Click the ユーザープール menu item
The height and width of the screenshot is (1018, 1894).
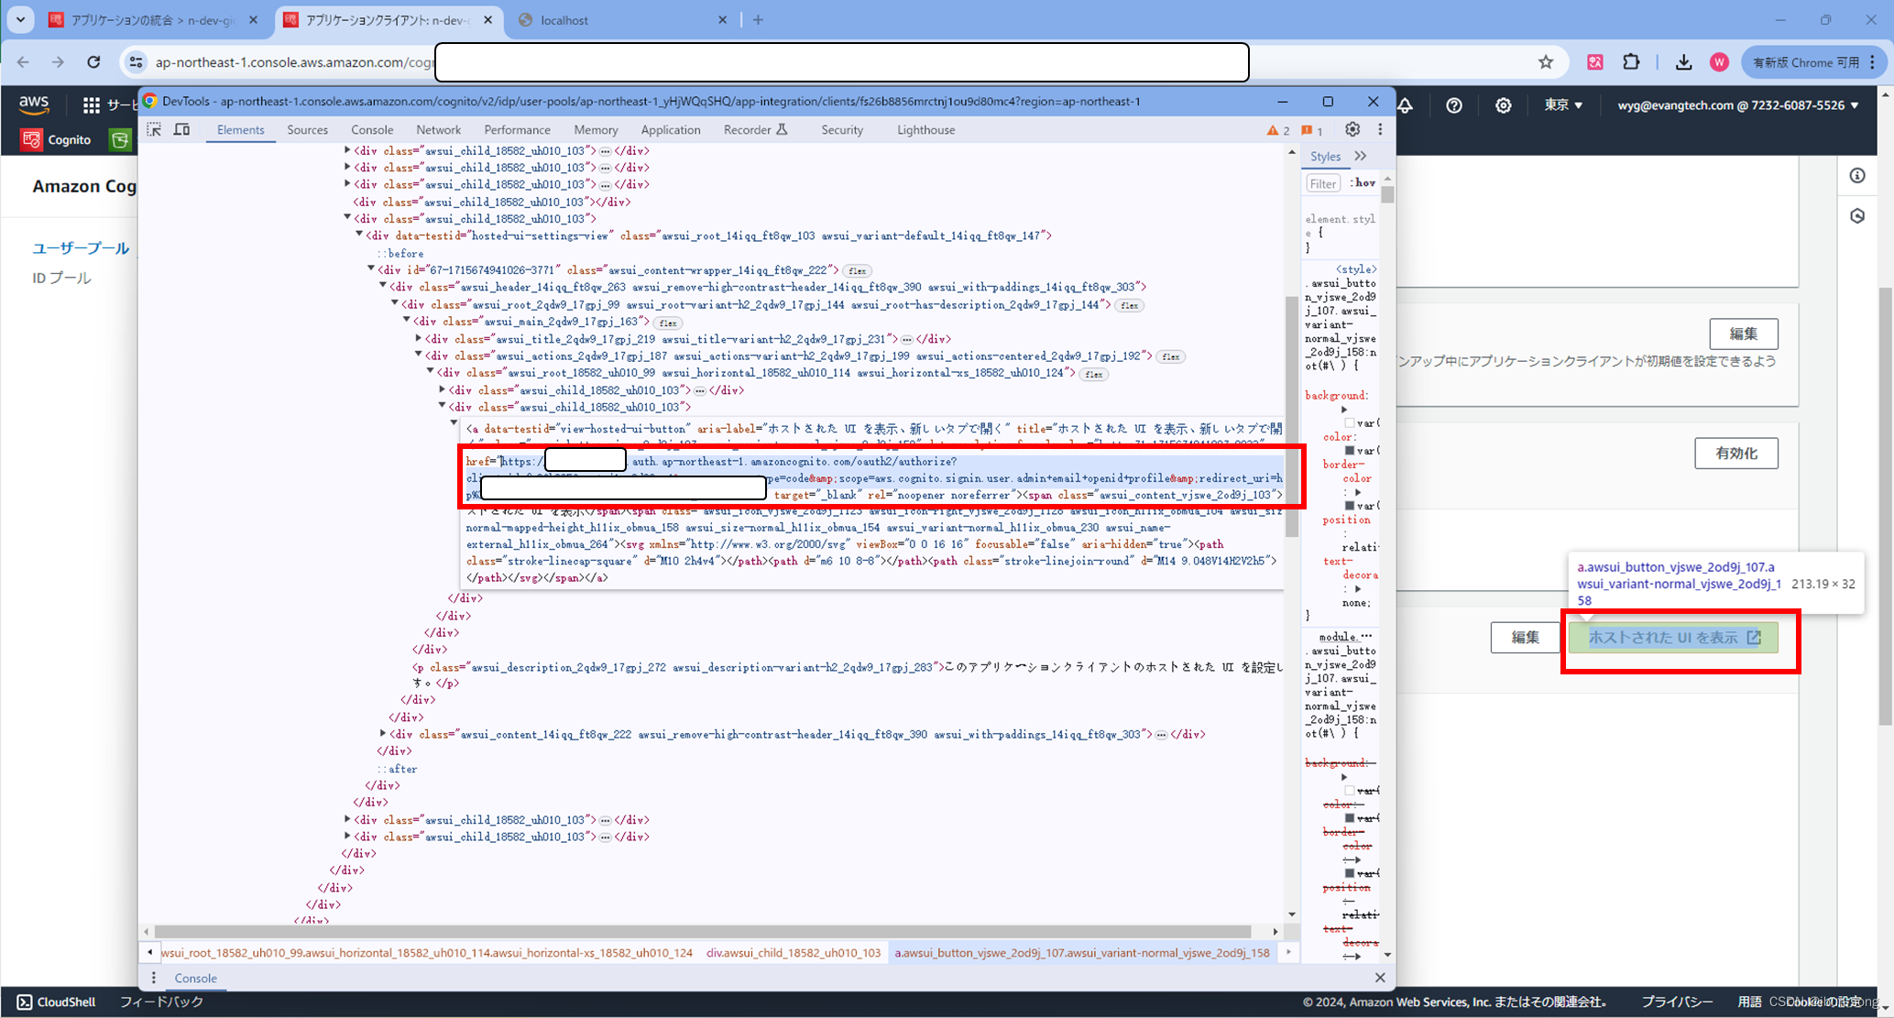tap(78, 246)
